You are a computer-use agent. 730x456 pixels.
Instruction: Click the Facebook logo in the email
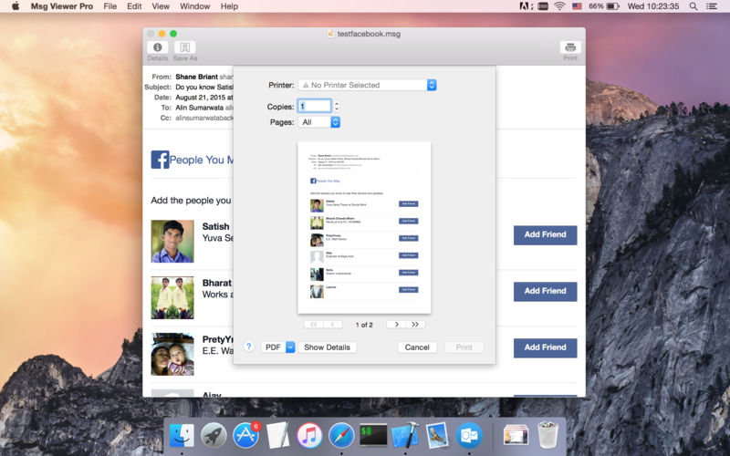click(160, 160)
